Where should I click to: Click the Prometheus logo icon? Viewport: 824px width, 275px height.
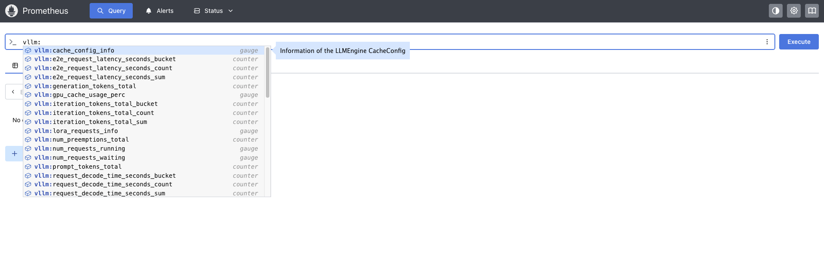pyautogui.click(x=12, y=11)
